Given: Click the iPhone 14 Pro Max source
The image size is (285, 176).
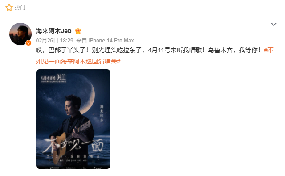Looking at the screenshot, I should point(111,41).
